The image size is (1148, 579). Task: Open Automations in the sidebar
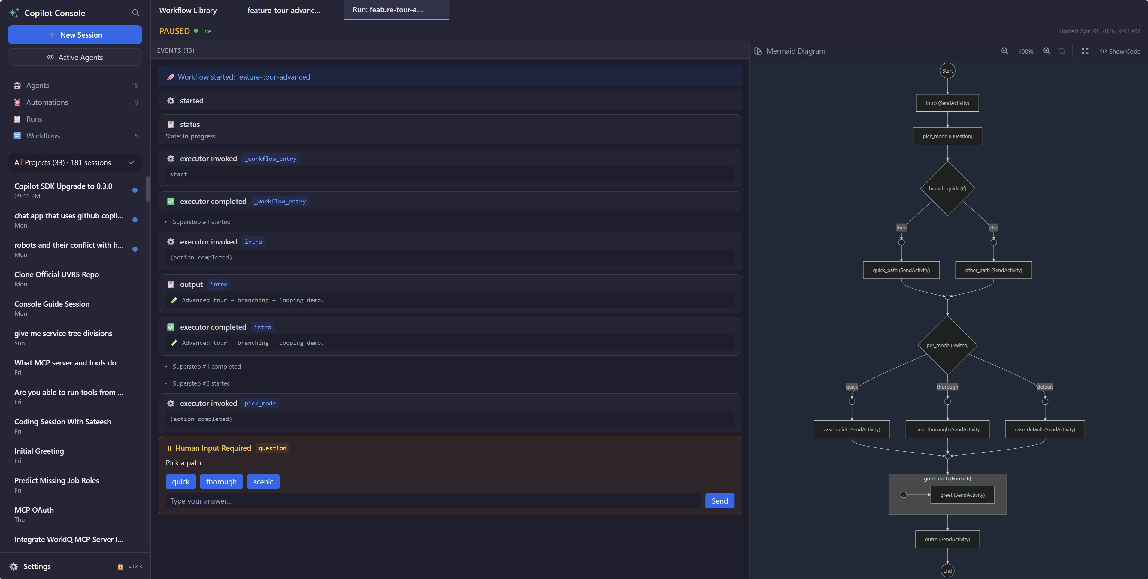[x=75, y=102]
